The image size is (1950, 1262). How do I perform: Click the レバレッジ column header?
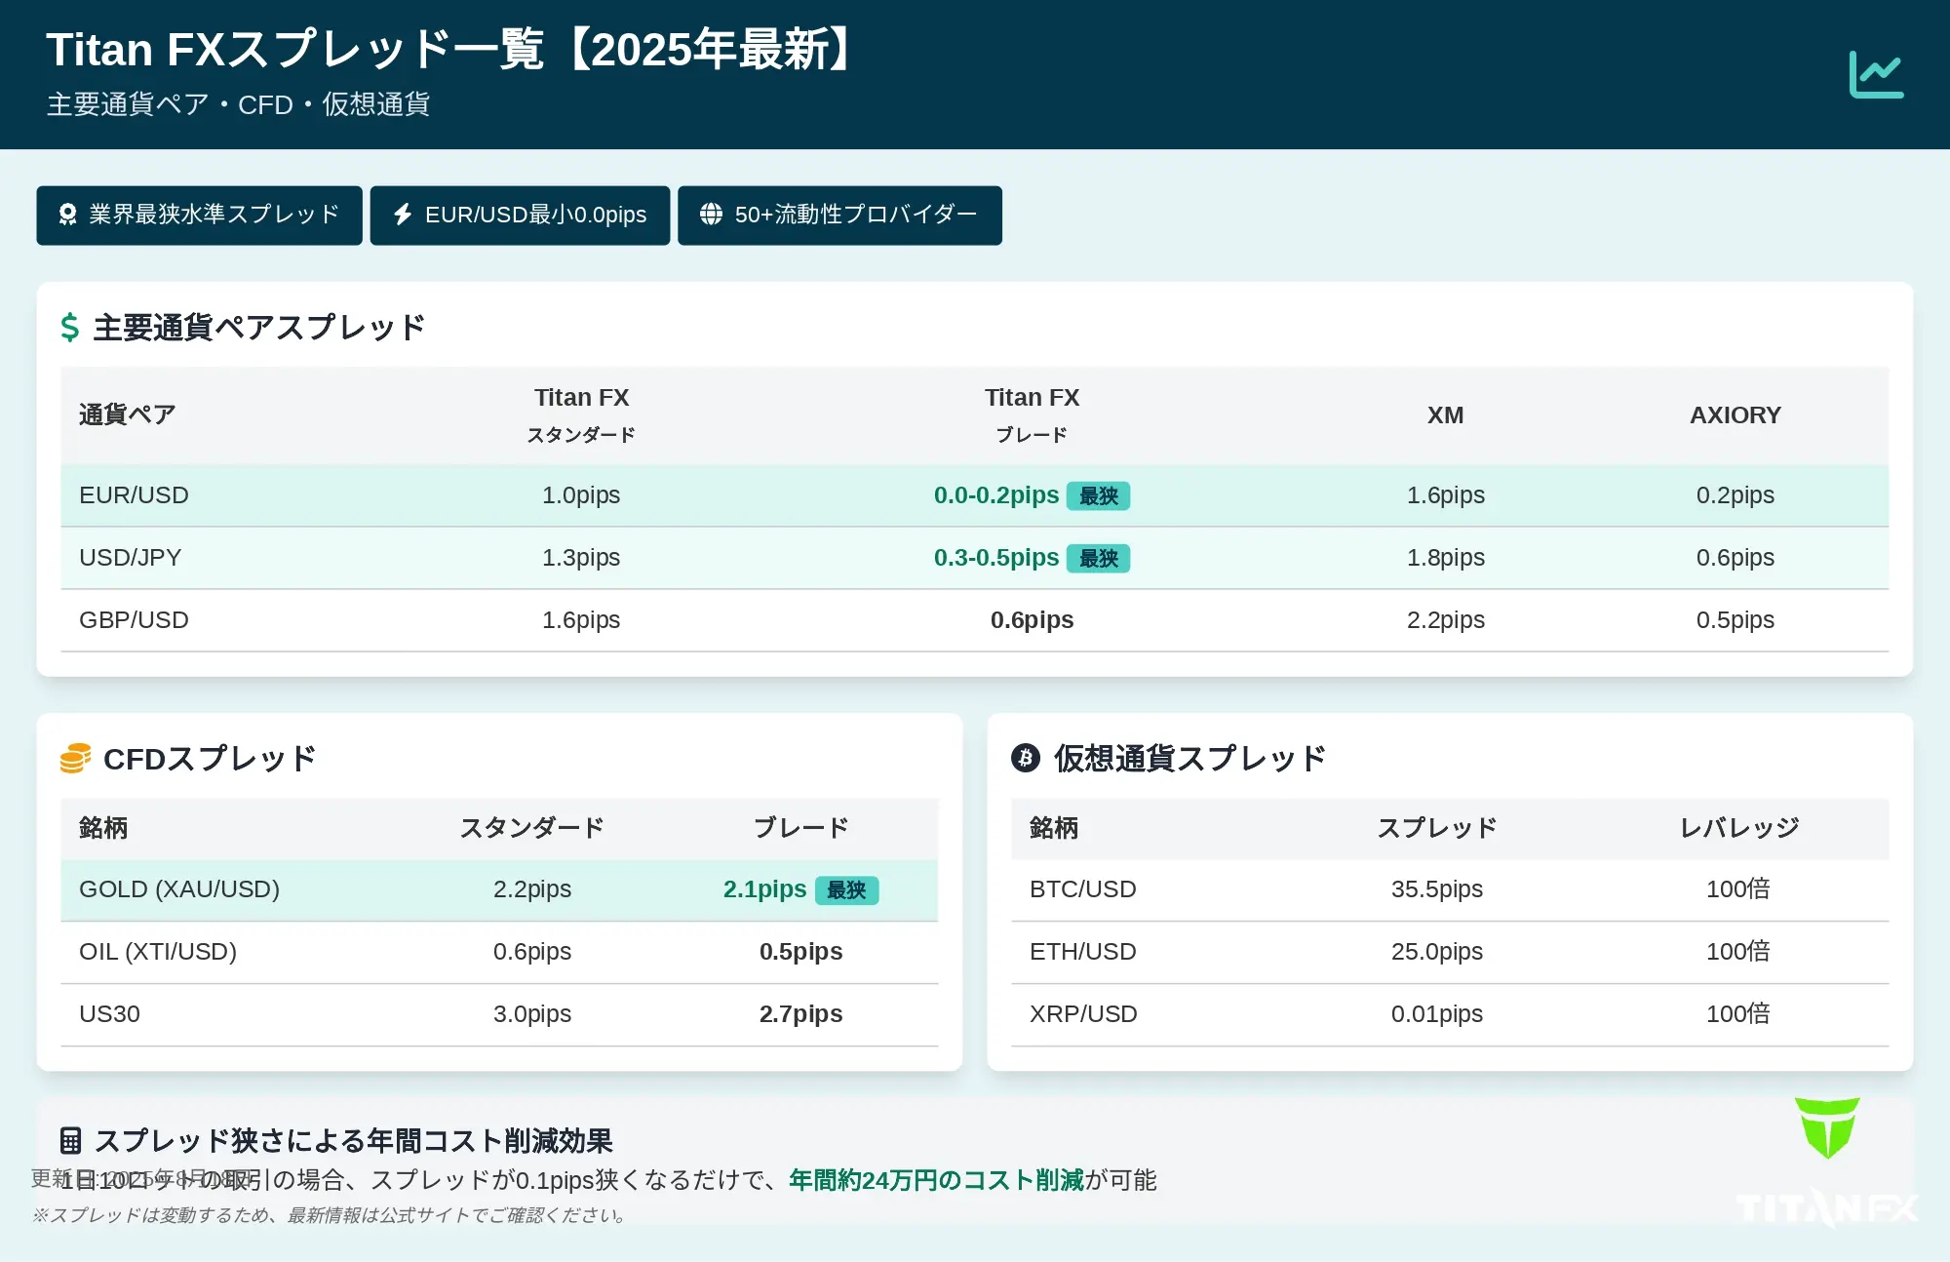[1738, 828]
